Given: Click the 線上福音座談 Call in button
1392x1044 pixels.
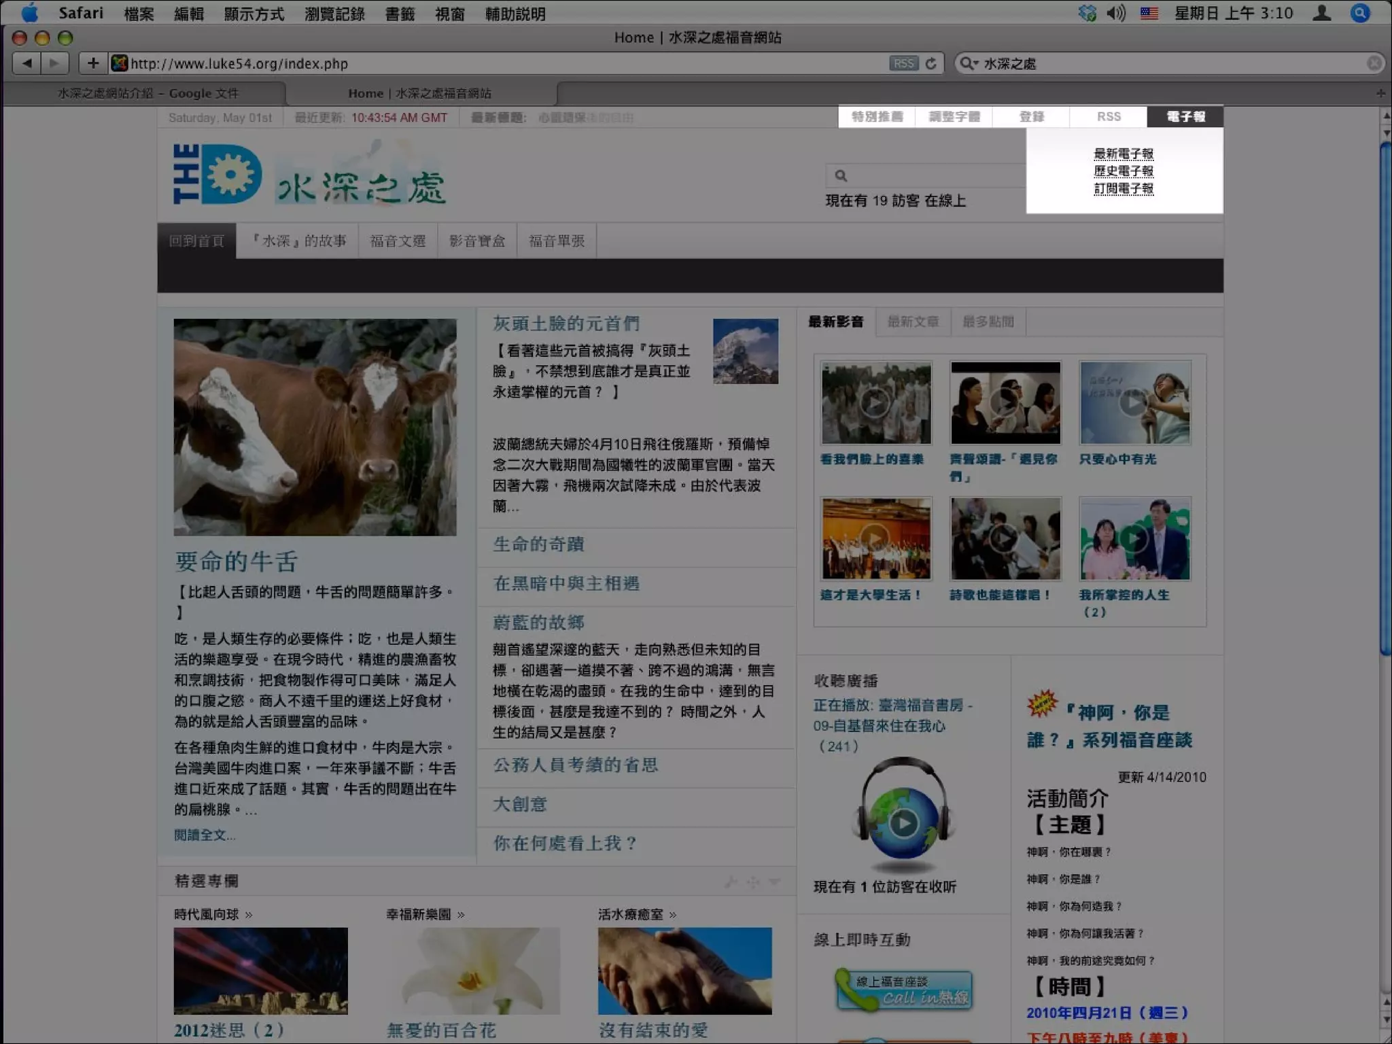Looking at the screenshot, I should coord(903,990).
